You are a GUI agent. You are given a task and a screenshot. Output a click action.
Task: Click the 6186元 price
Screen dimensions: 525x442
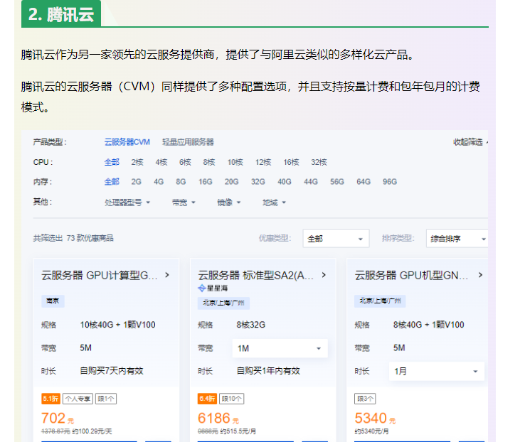click(218, 419)
